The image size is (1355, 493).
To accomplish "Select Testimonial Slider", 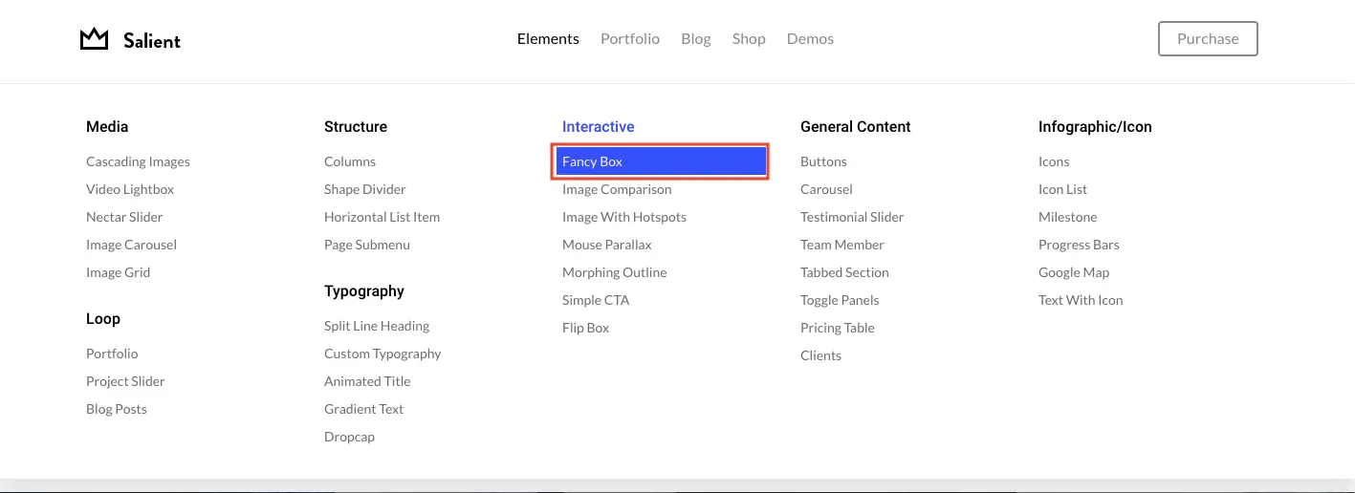I will tap(852, 217).
